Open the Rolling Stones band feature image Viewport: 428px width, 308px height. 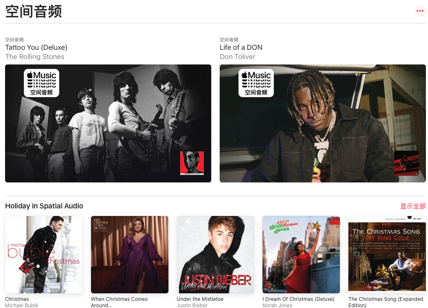pyautogui.click(x=108, y=123)
